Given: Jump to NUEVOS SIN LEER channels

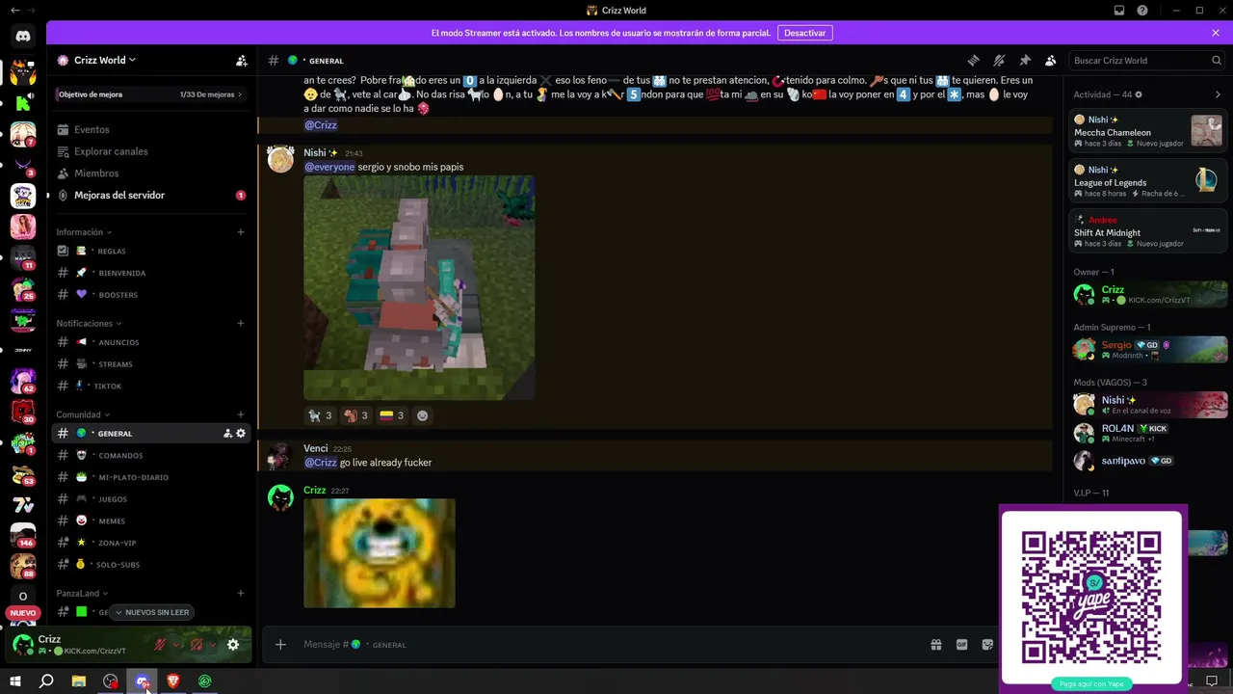Looking at the screenshot, I should click(x=152, y=612).
